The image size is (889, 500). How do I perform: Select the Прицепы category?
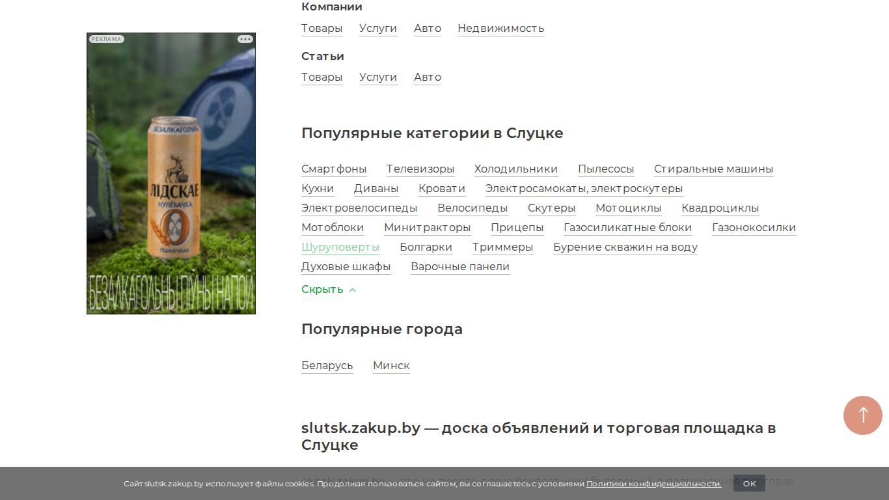pyautogui.click(x=517, y=227)
